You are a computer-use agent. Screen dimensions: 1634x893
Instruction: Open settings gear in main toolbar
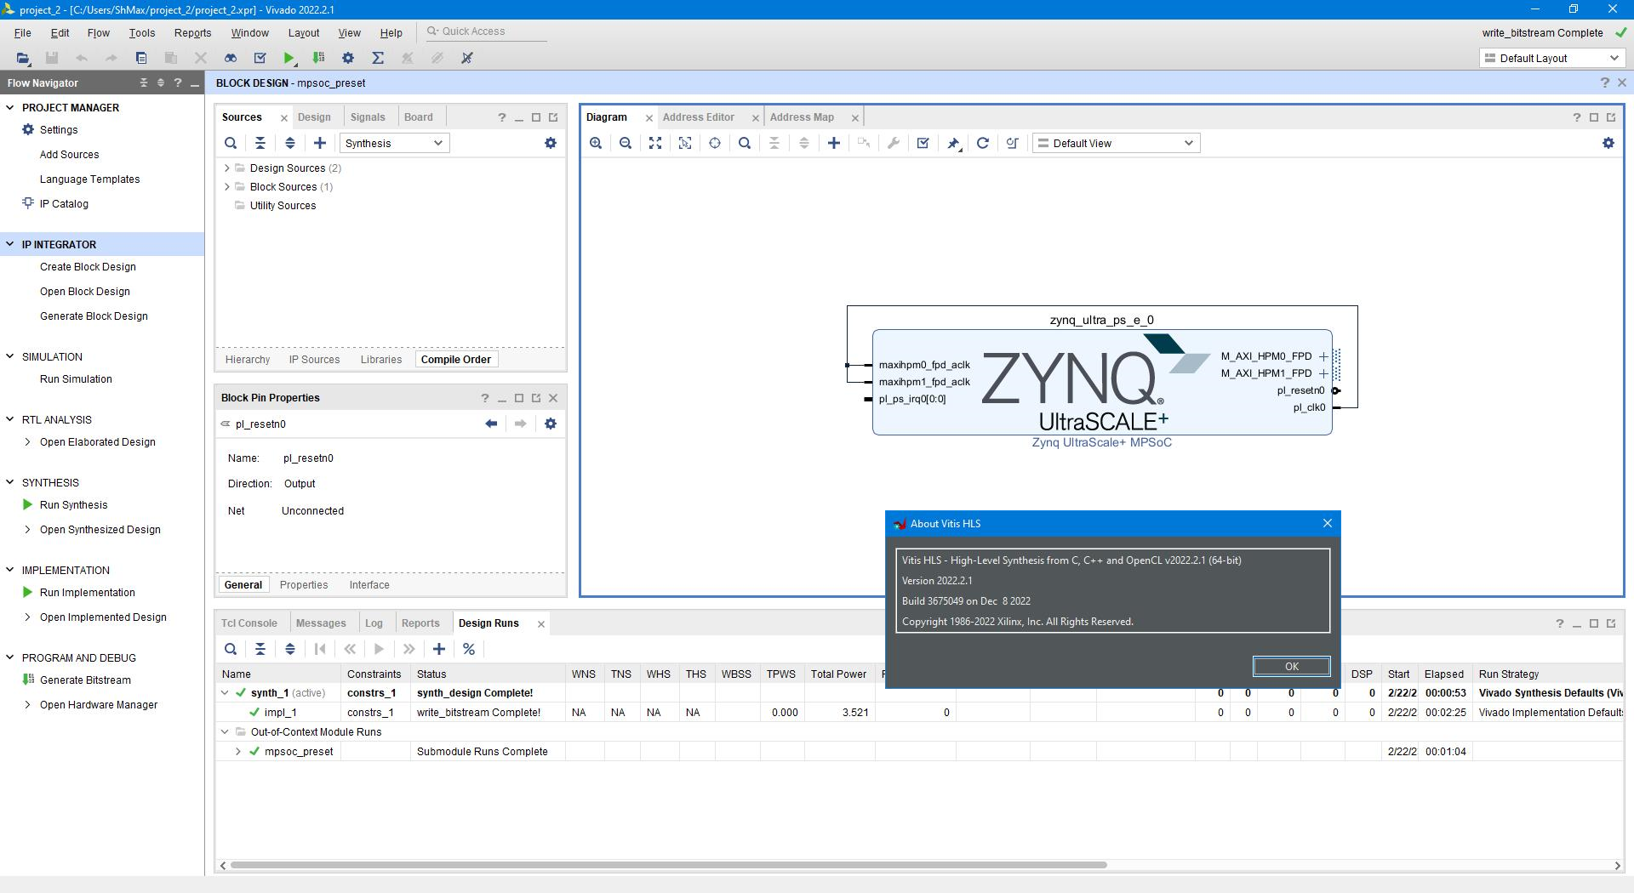tap(348, 58)
